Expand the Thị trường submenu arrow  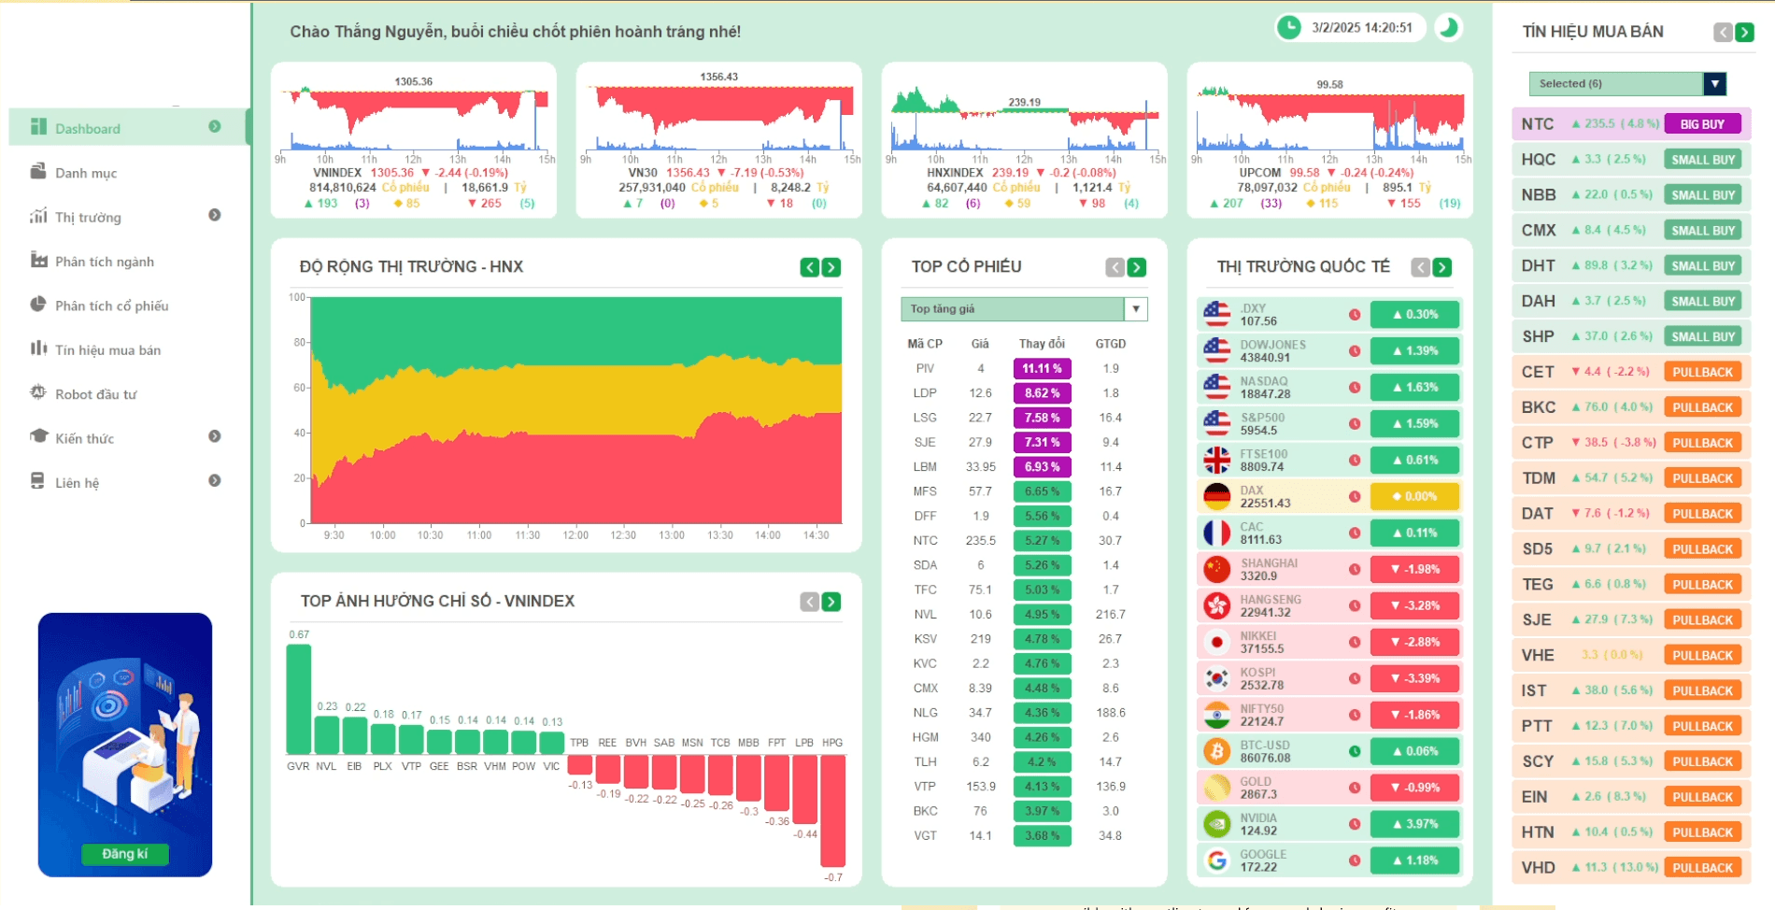point(215,216)
